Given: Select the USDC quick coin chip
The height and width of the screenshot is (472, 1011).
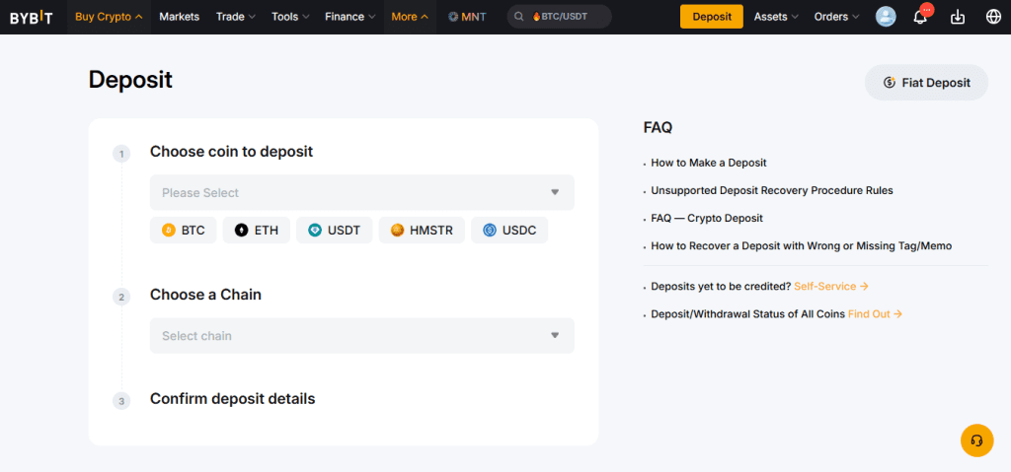Looking at the screenshot, I should pos(509,231).
